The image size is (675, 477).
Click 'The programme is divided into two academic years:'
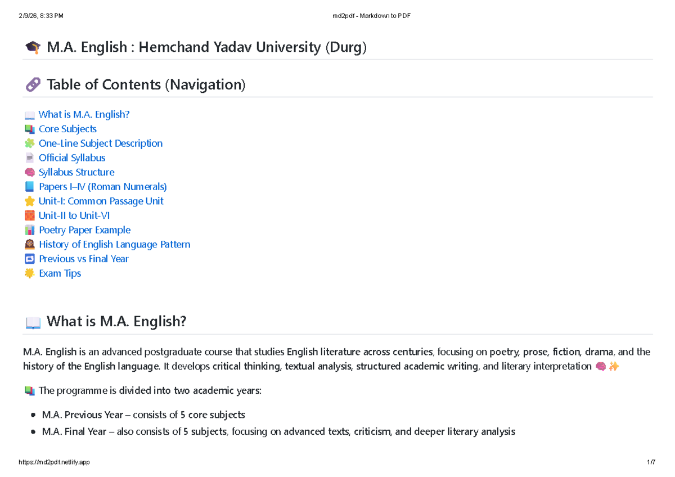[150, 391]
